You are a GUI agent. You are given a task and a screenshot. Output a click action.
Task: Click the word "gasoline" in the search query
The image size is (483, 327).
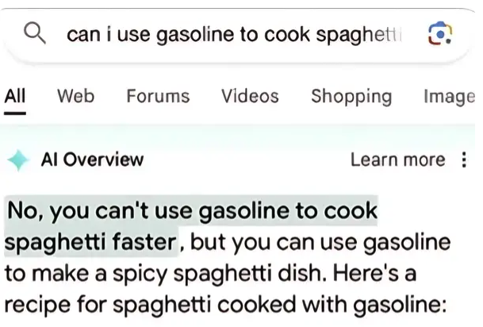point(195,35)
